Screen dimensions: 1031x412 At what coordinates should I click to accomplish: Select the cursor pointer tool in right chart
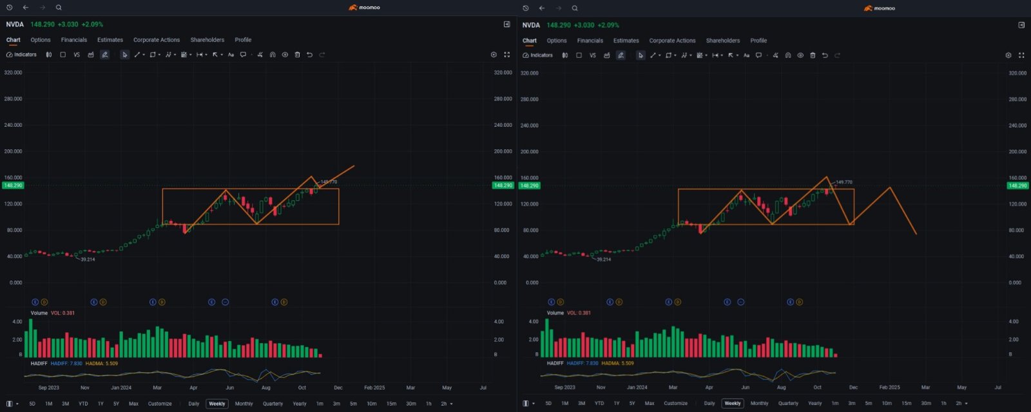(x=641, y=55)
